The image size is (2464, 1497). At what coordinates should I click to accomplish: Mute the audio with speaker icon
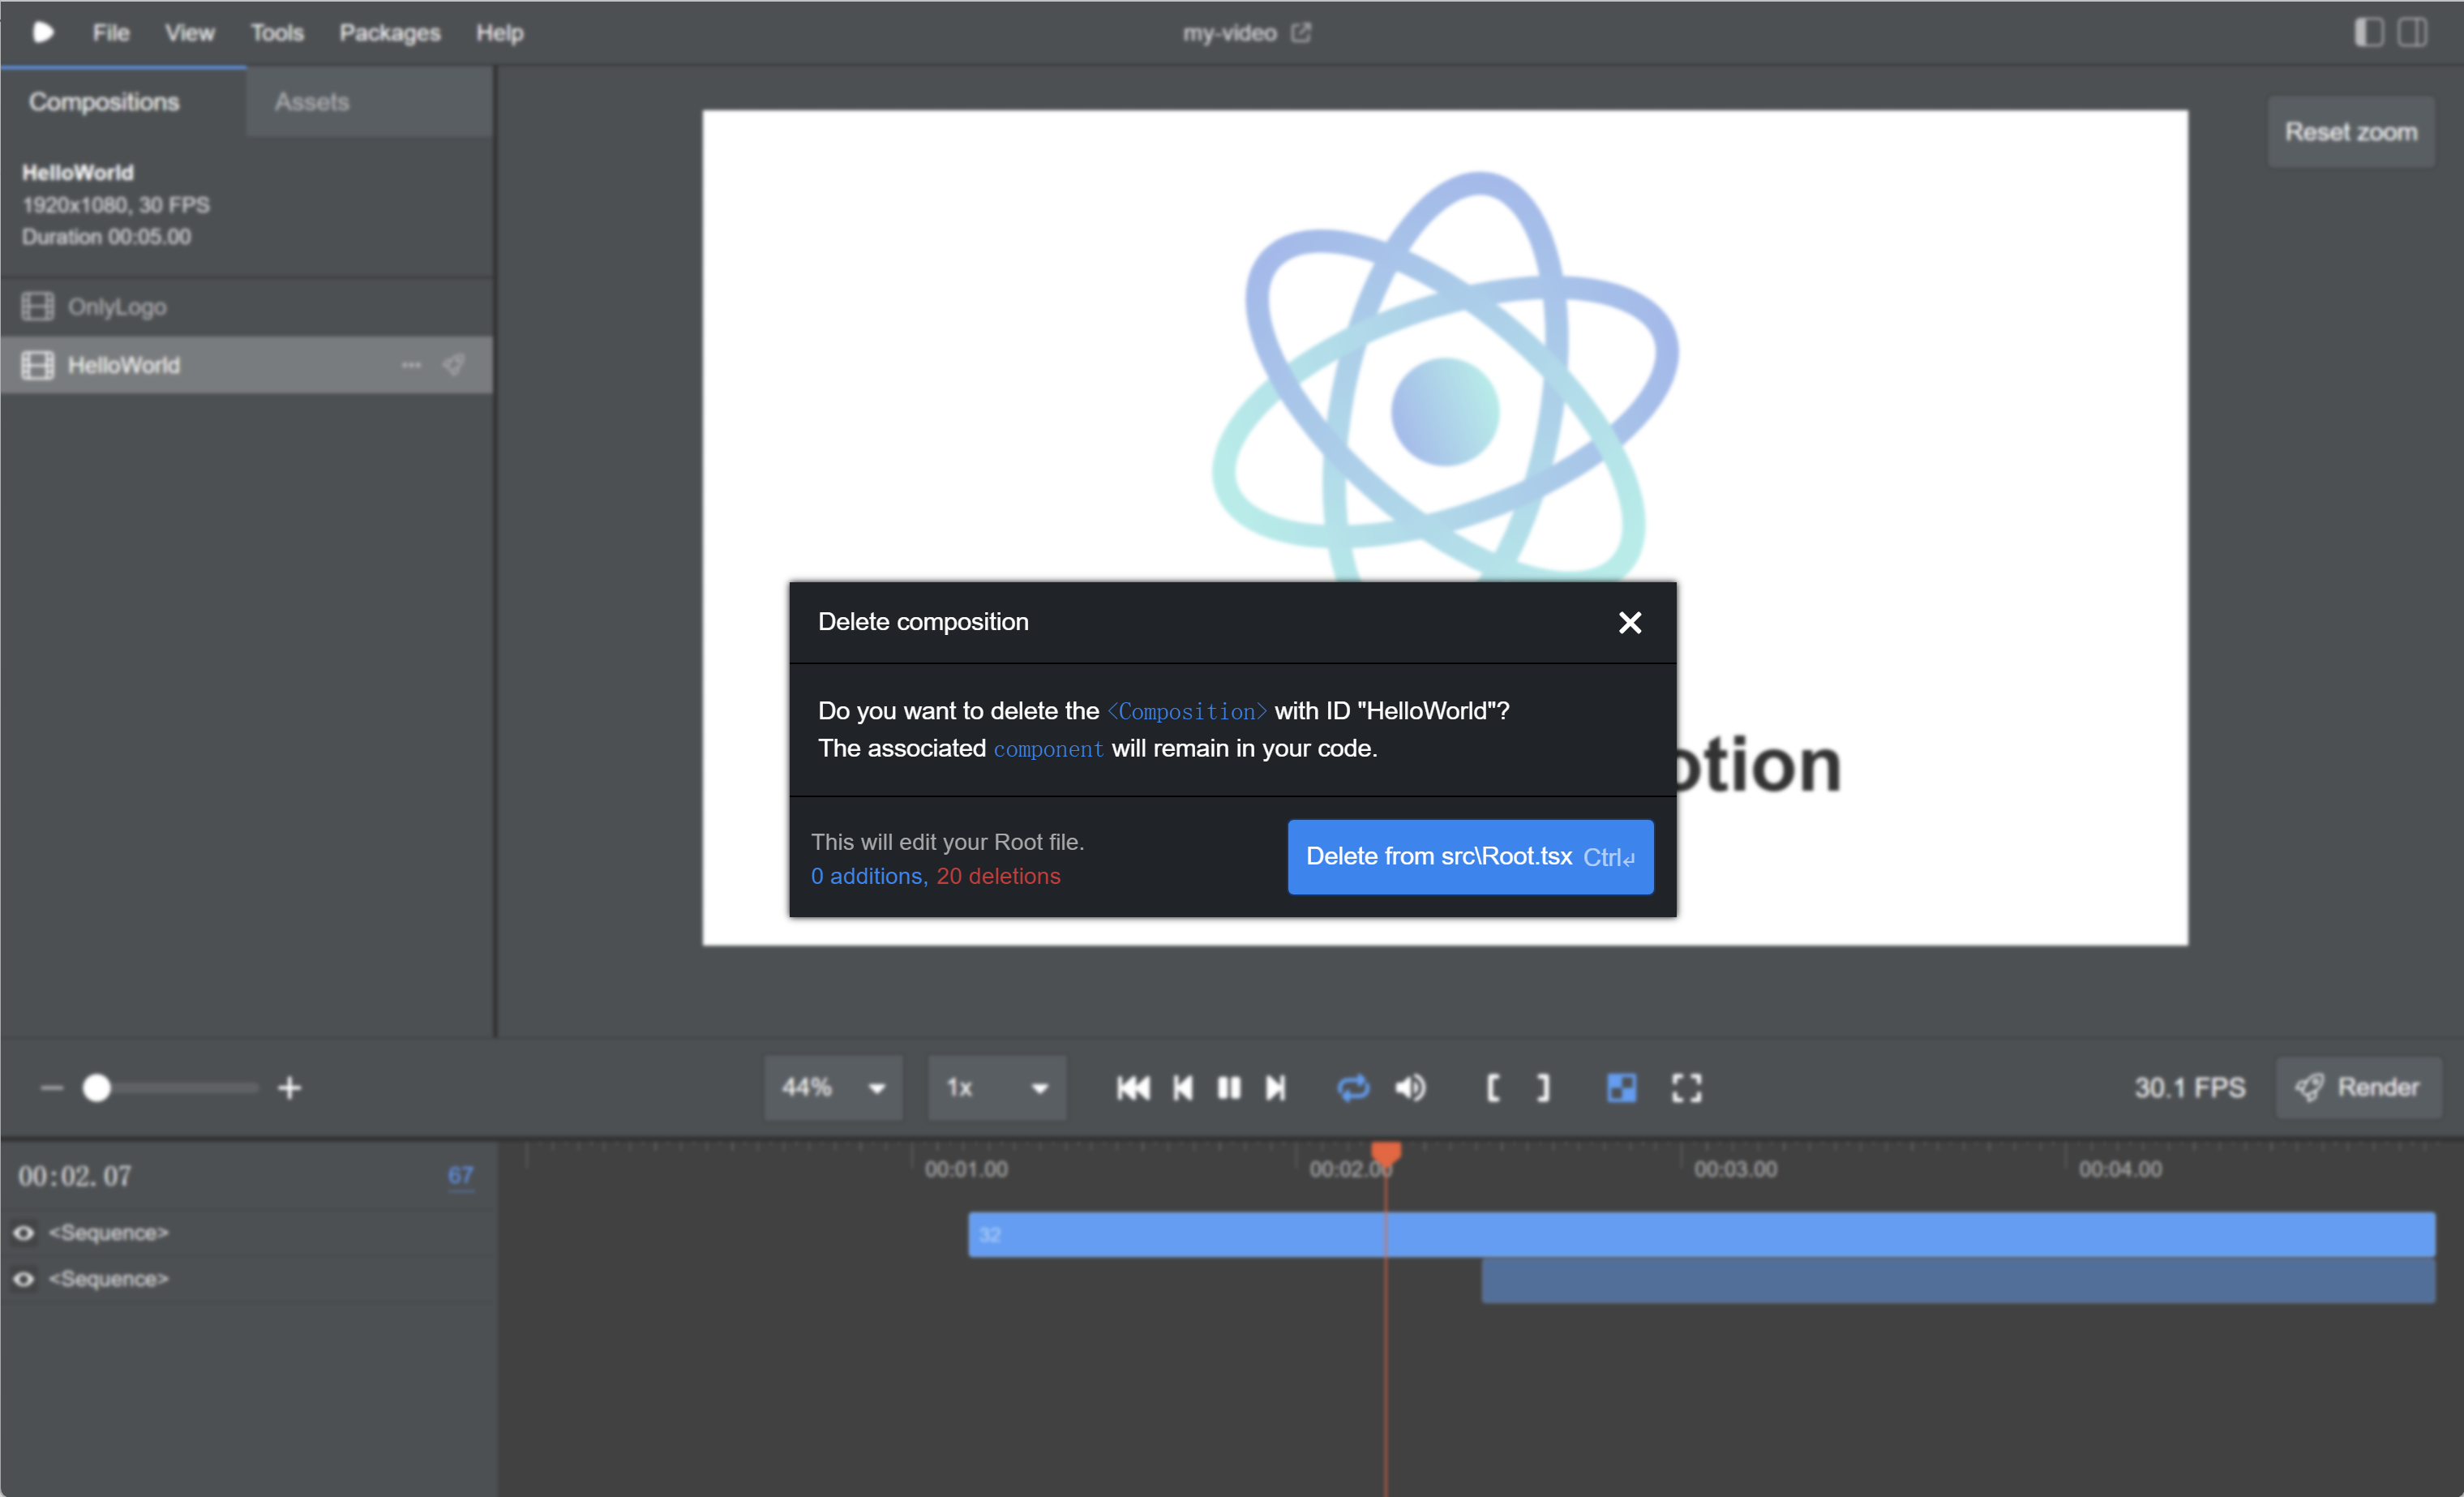click(x=1410, y=1087)
